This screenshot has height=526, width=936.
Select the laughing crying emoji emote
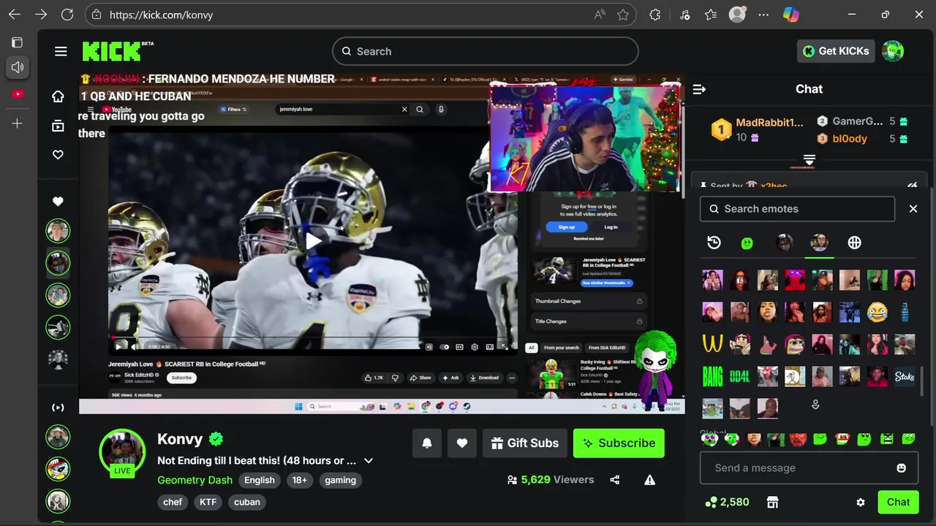point(877,312)
